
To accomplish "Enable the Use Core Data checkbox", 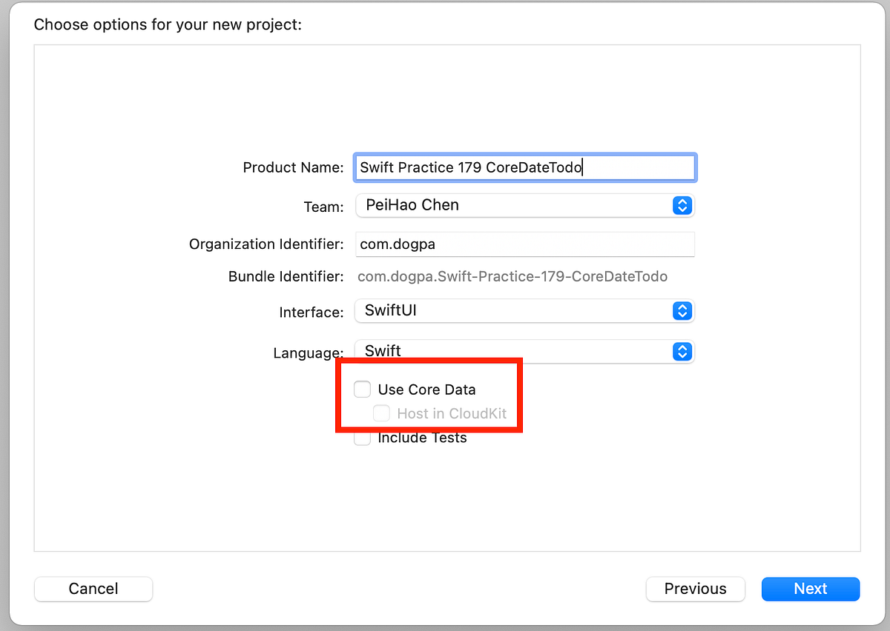I will [x=362, y=389].
